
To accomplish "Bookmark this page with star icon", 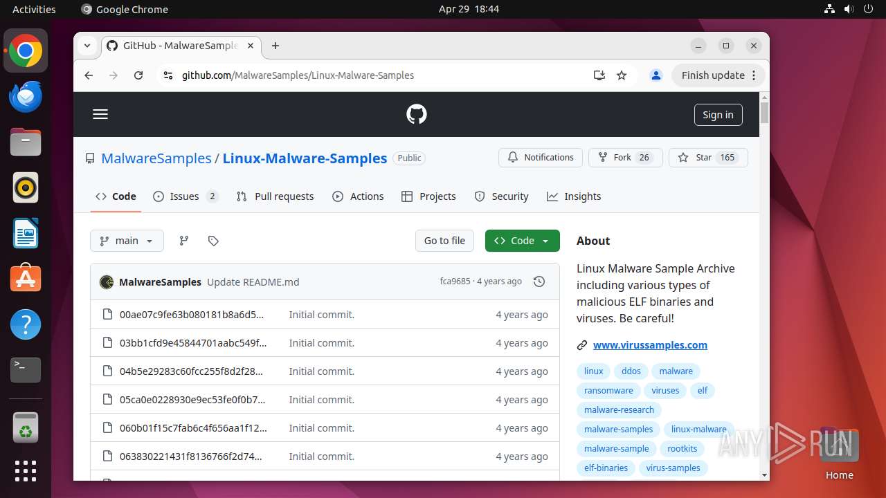I will (x=622, y=75).
